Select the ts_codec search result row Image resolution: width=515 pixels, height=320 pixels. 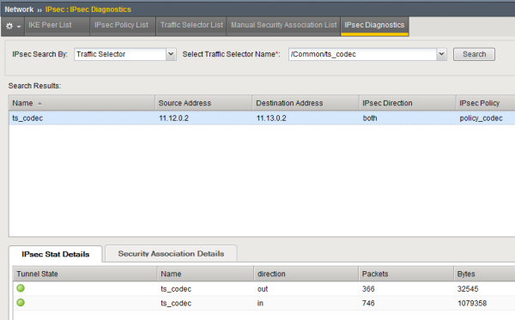pos(262,118)
